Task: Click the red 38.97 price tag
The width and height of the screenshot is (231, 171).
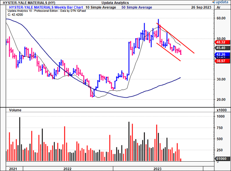Action: click(x=222, y=61)
